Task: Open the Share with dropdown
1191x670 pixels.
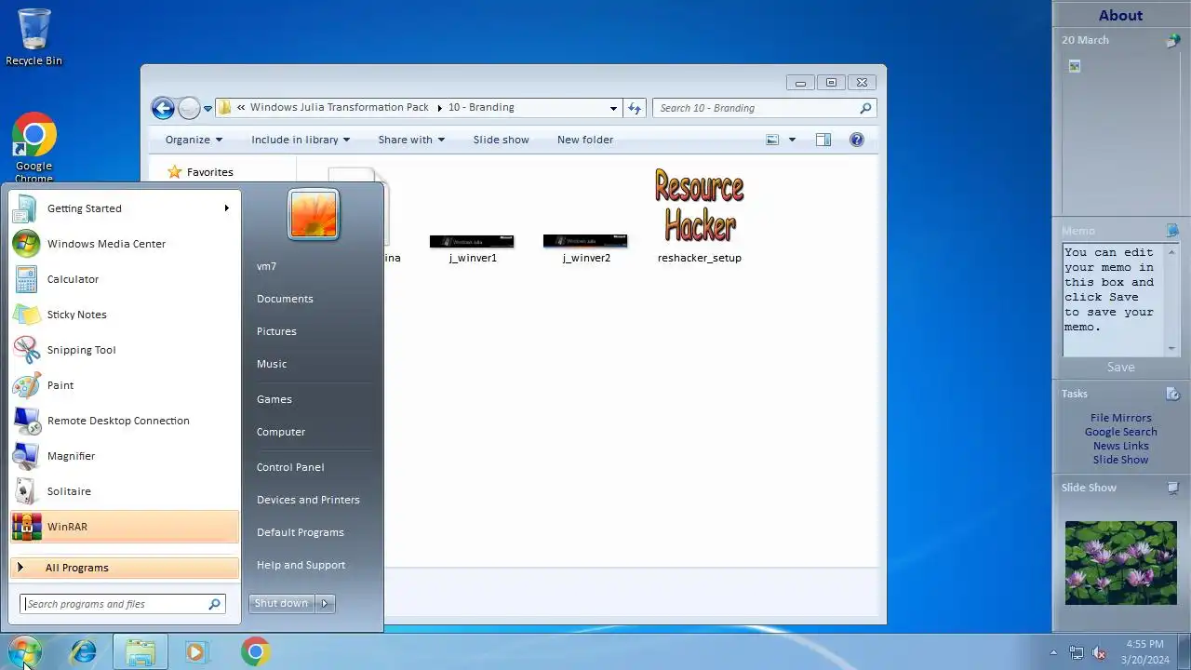Action: (x=411, y=140)
